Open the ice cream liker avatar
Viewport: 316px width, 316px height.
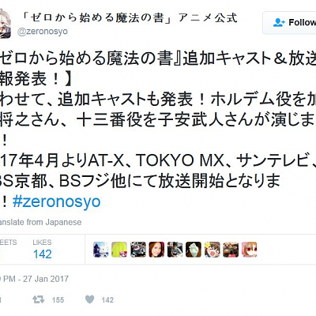[194, 250]
